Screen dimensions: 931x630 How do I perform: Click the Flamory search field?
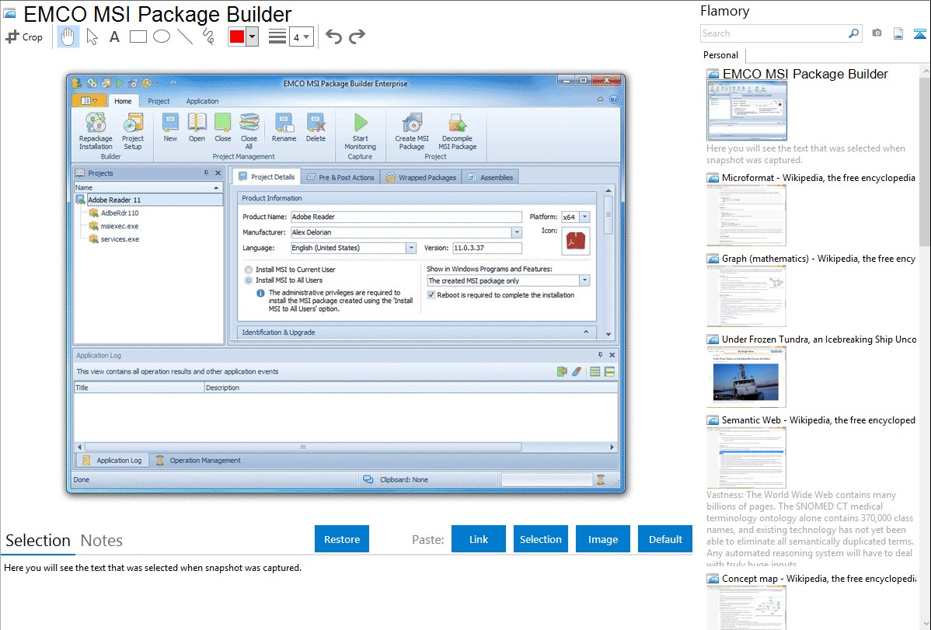pos(774,33)
